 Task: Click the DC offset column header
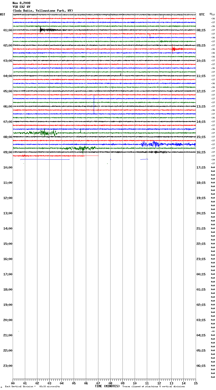coord(211,13)
